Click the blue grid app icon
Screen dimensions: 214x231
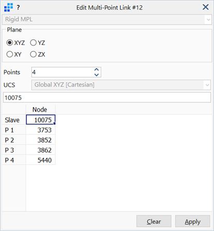(x=8, y=7)
